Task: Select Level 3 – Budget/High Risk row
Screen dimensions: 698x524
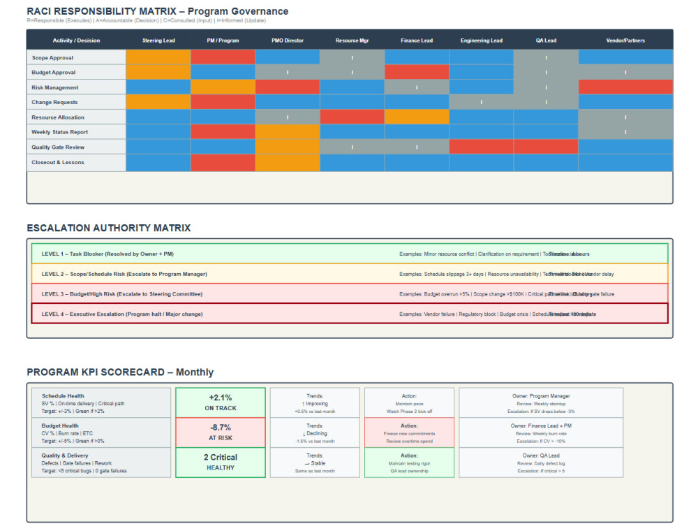Action: (350, 293)
